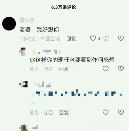Like the reply from 浙江
Image resolution: width=129 pixels, height=131 pixels.
click(x=106, y=68)
